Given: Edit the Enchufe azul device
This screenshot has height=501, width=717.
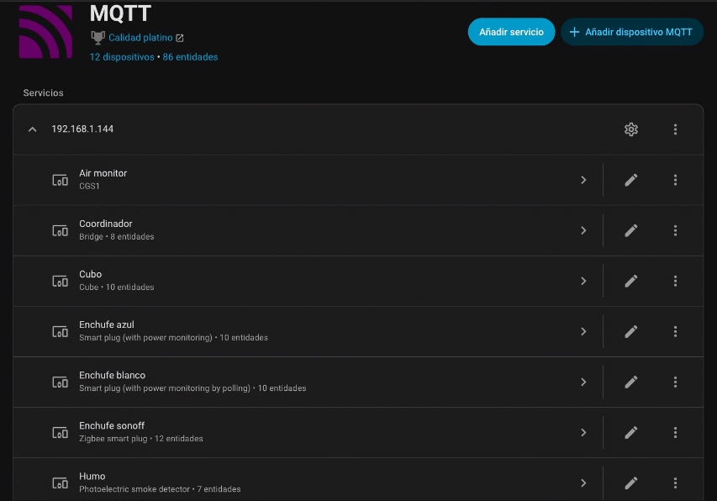Looking at the screenshot, I should point(631,331).
